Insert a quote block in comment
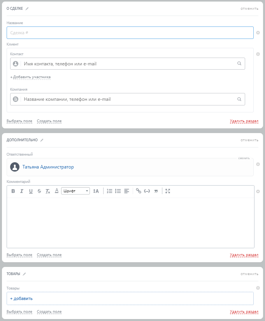The height and width of the screenshot is (321, 265). 156,191
